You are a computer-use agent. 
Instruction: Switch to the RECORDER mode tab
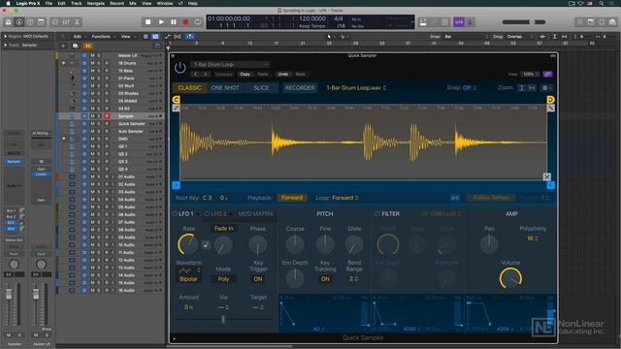click(300, 88)
